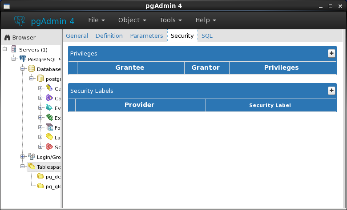347x210 pixels.
Task: Open the window menu icon in title bar
Action: pyautogui.click(x=7, y=6)
